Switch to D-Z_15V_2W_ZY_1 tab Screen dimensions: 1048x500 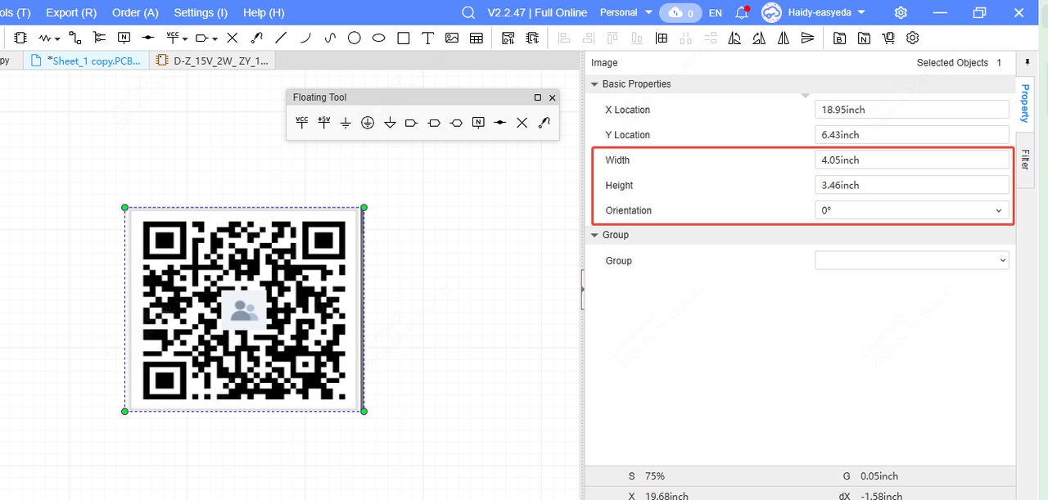pos(213,61)
